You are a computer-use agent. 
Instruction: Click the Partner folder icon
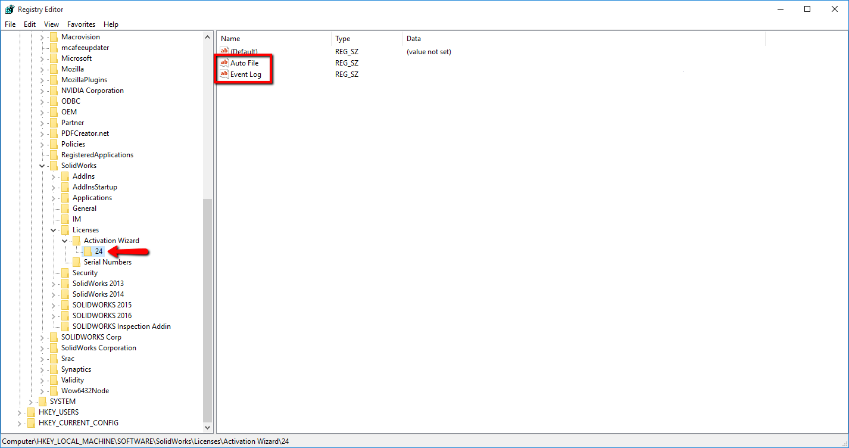click(55, 123)
